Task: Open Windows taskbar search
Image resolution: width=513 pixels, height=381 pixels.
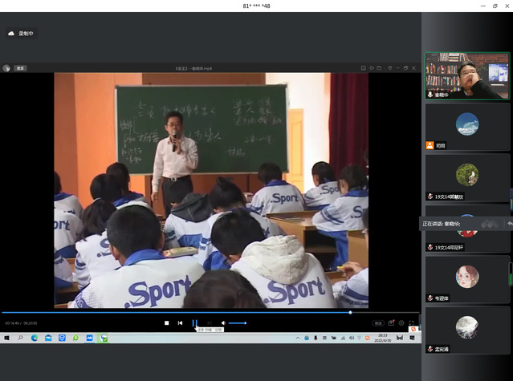Action: point(20,338)
